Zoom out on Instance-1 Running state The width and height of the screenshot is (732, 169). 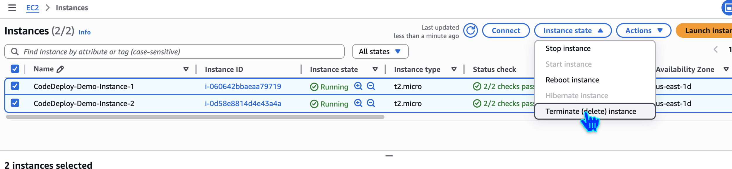(x=371, y=86)
